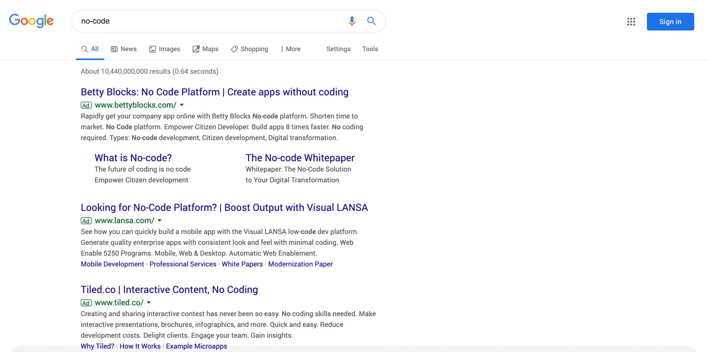This screenshot has width=708, height=352.
Task: Switch to the Maps tab
Action: [205, 49]
